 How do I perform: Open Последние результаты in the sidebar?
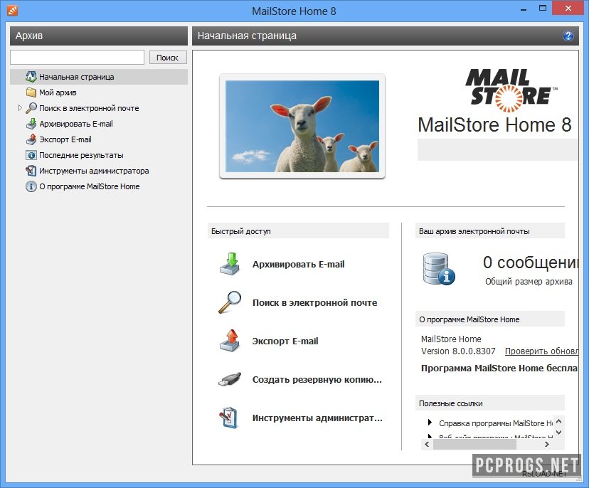[x=81, y=155]
